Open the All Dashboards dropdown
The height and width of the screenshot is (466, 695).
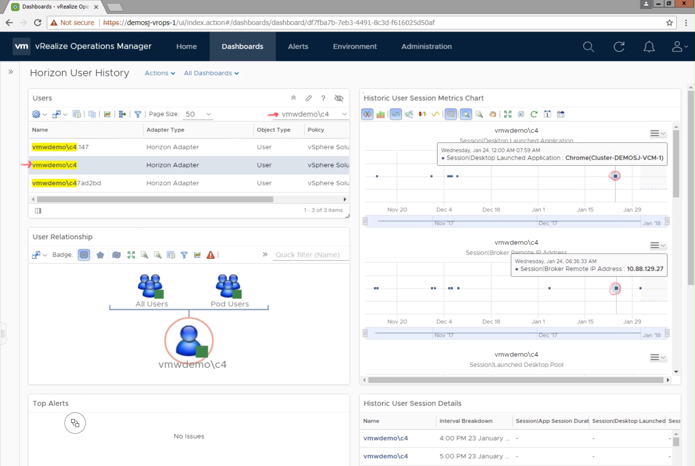[x=211, y=73]
